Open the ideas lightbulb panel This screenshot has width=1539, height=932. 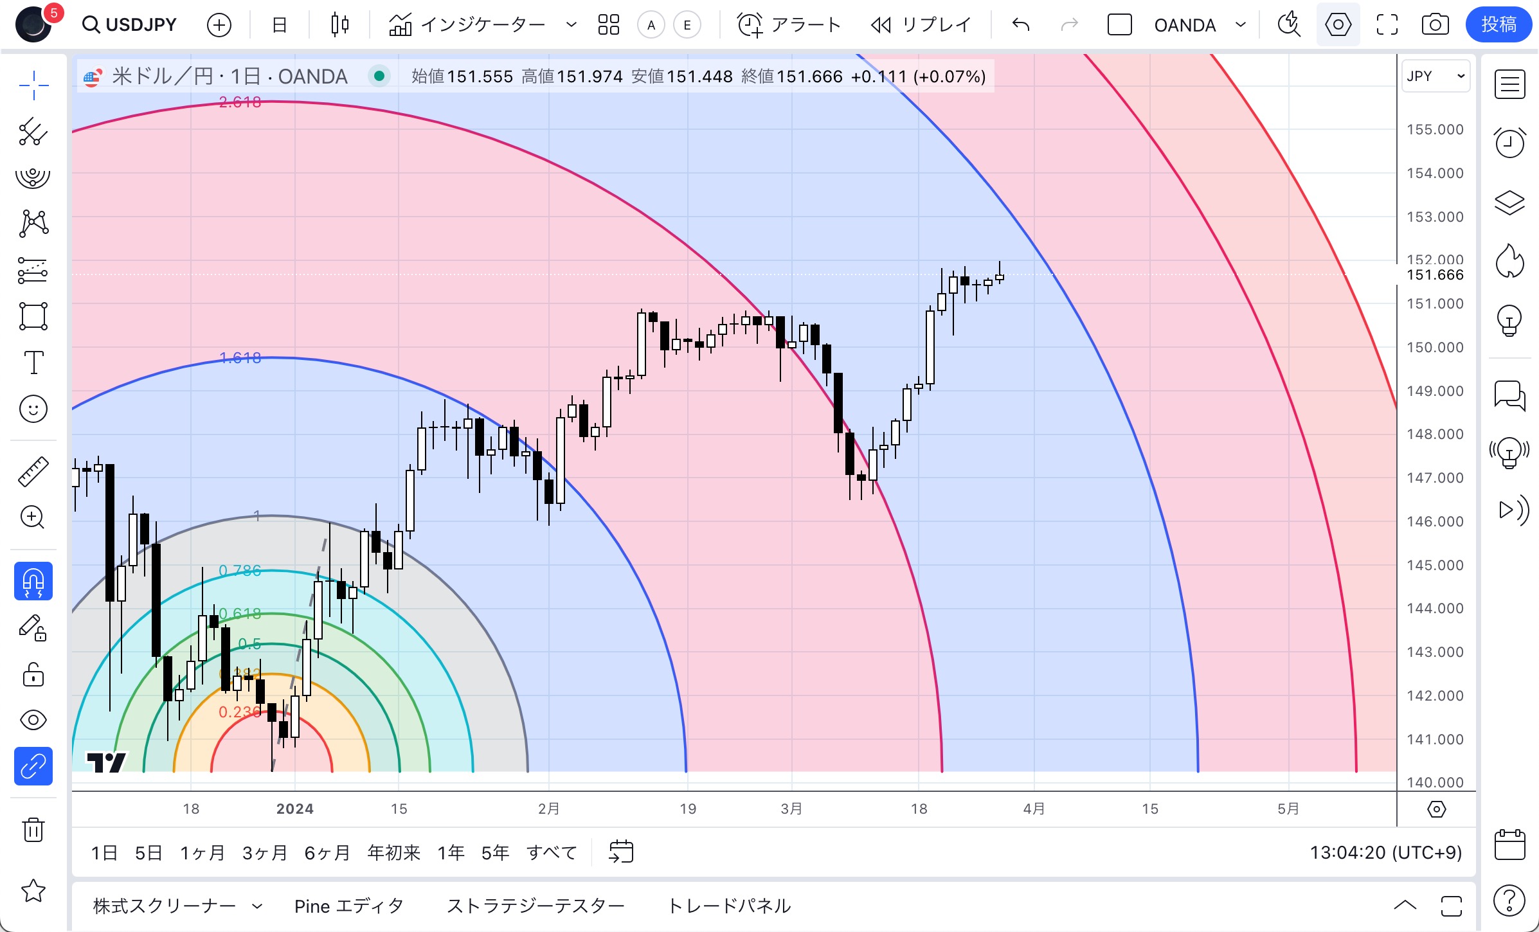click(x=1509, y=320)
